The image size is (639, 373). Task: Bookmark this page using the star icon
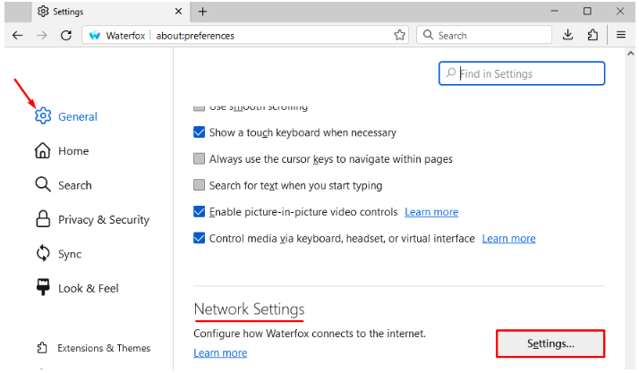click(400, 35)
